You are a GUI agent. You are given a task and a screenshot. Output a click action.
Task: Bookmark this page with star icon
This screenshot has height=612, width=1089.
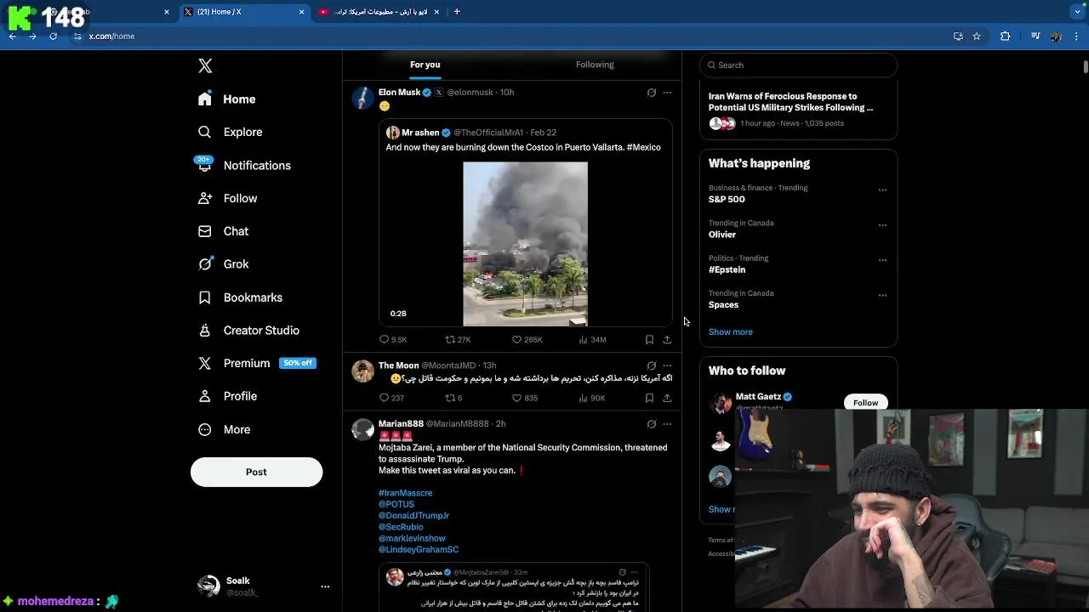pyautogui.click(x=977, y=37)
